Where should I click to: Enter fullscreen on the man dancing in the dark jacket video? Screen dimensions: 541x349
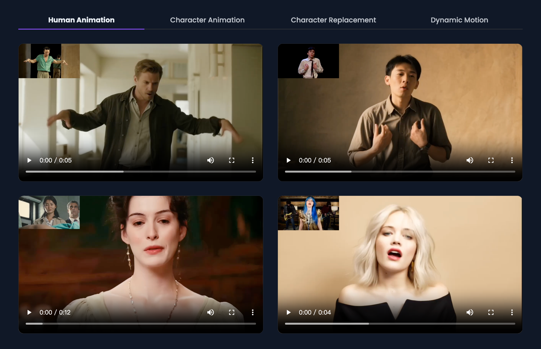(x=232, y=160)
